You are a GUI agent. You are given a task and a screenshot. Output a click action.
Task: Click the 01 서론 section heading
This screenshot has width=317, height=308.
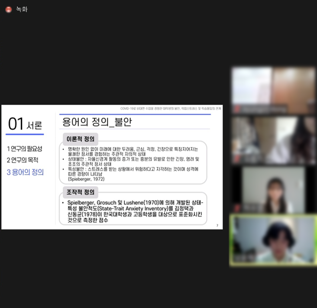pos(25,124)
